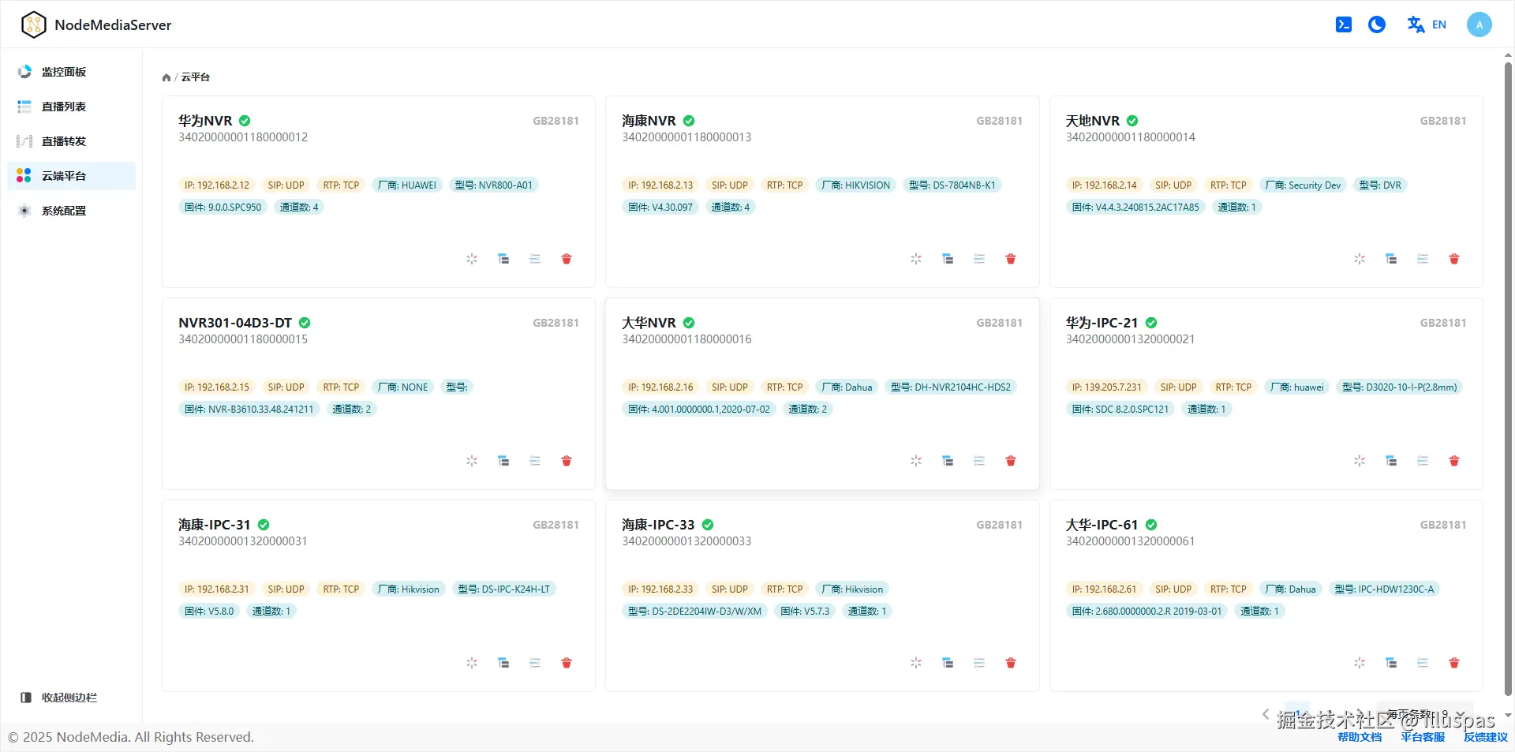Delete the NVR301-04D3-DT device
The width and height of the screenshot is (1515, 752).
(x=567, y=461)
